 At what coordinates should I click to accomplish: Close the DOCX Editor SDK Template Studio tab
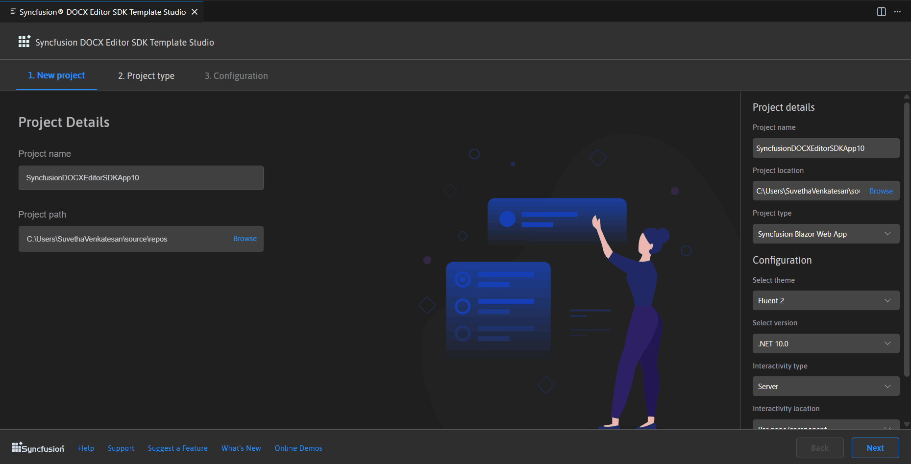coord(195,11)
